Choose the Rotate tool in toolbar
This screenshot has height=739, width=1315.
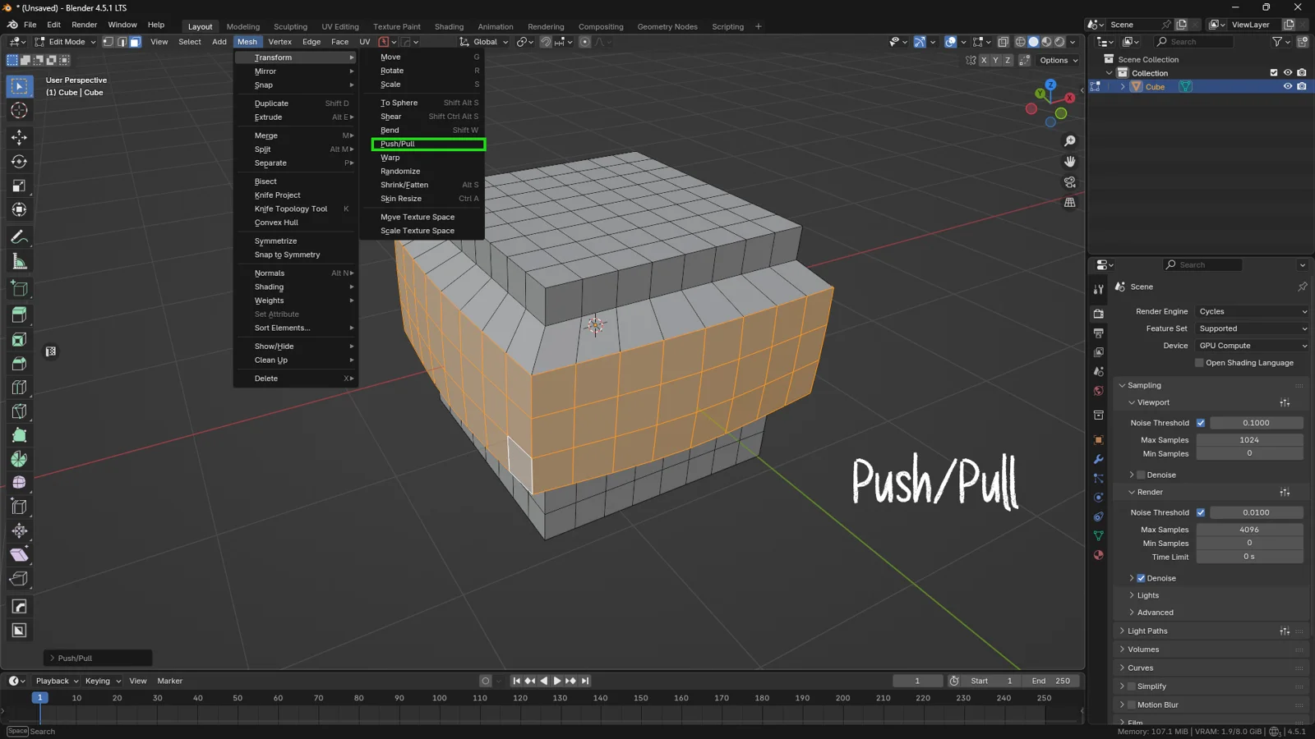[20, 162]
